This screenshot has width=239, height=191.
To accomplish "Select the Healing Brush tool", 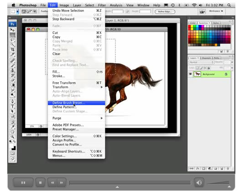I will tap(12, 60).
